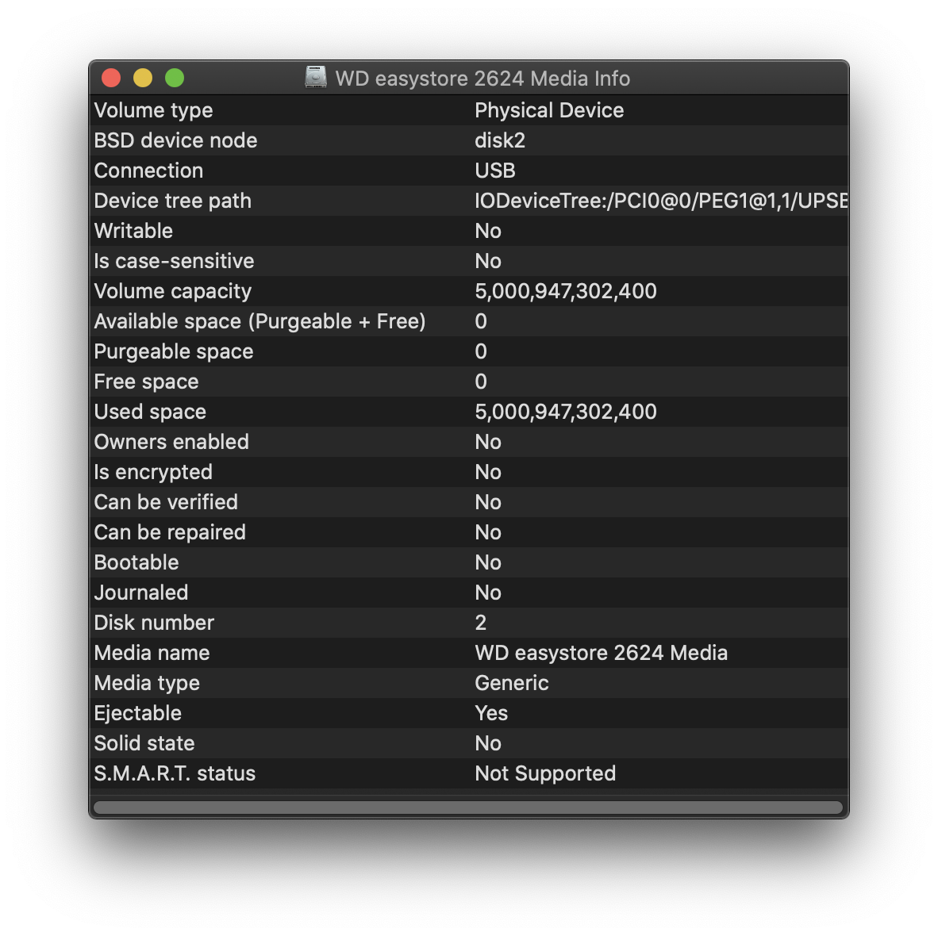Select the 'USB' value

(495, 171)
